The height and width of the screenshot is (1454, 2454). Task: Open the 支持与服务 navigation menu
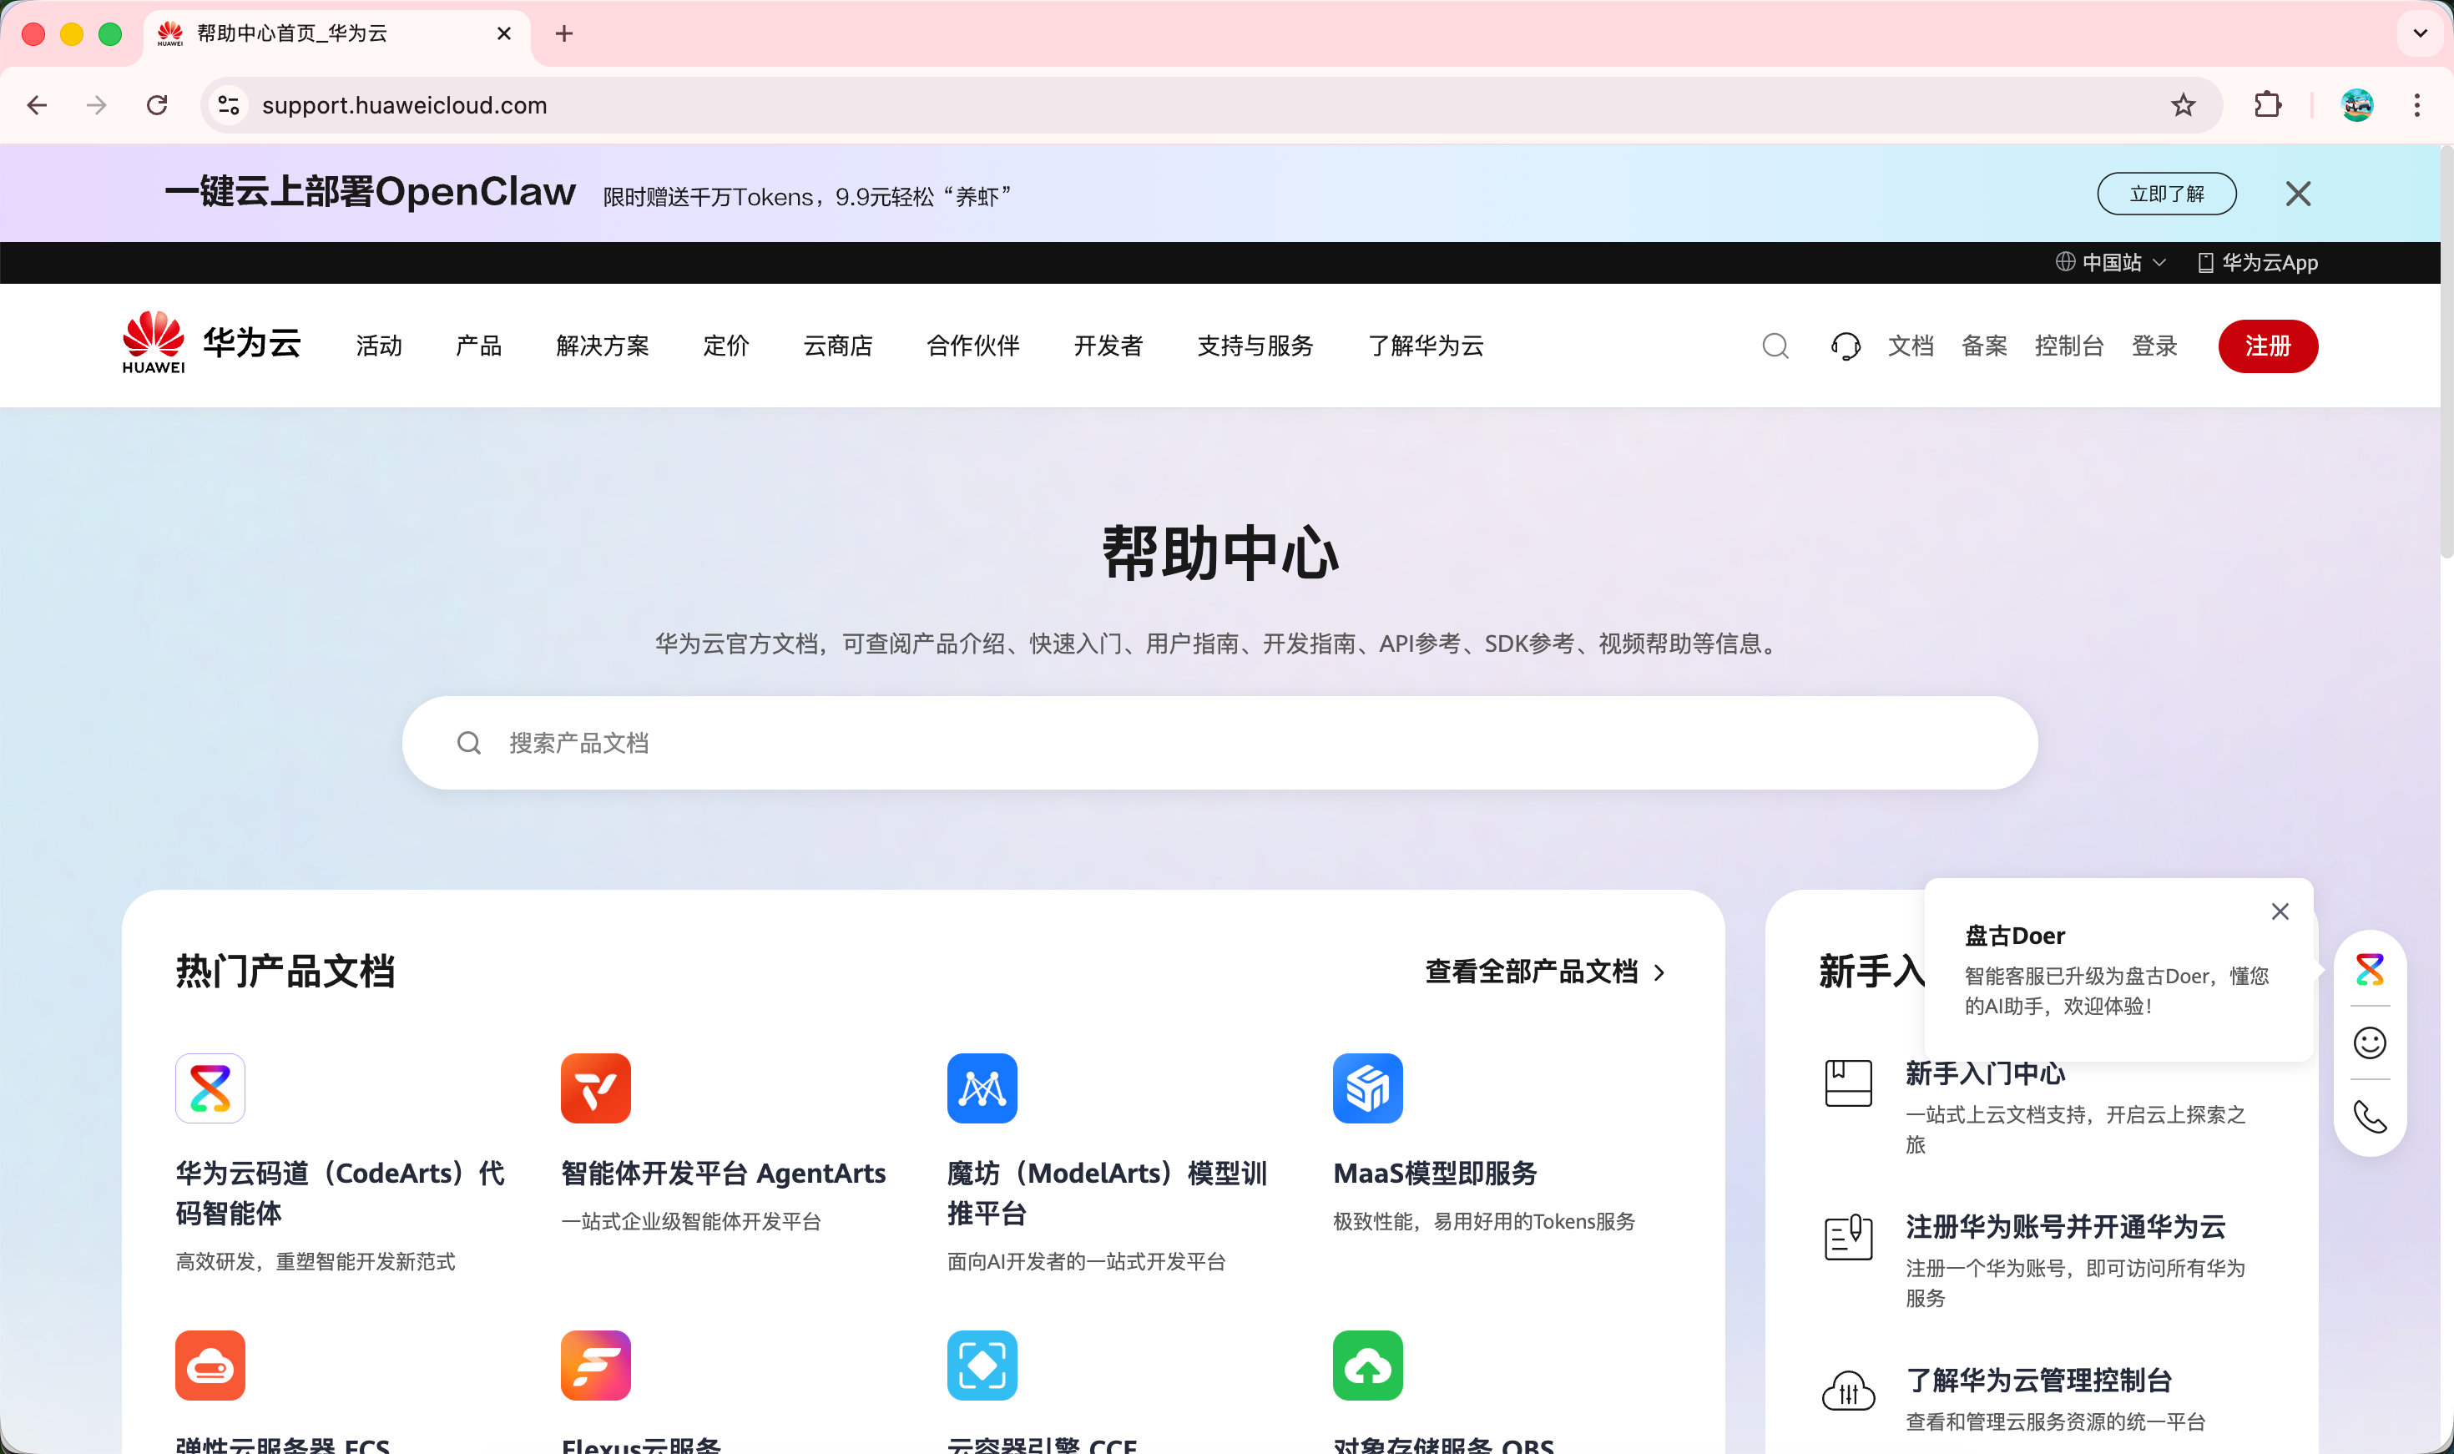tap(1255, 346)
